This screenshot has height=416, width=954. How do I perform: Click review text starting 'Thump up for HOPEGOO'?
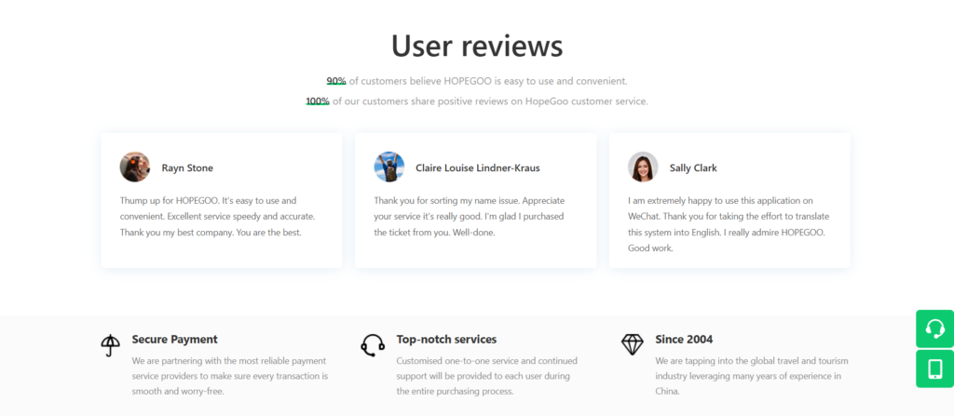coord(217,217)
